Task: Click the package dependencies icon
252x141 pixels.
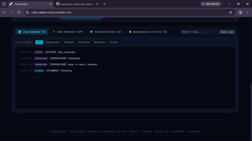Action: point(130,32)
